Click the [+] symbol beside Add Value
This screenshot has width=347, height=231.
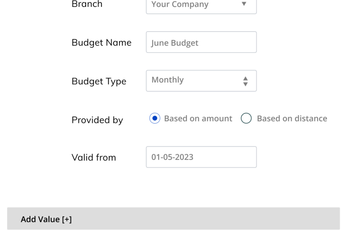coord(67,219)
